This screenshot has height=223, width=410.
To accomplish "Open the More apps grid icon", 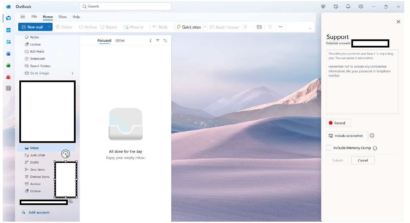I will pos(8,88).
